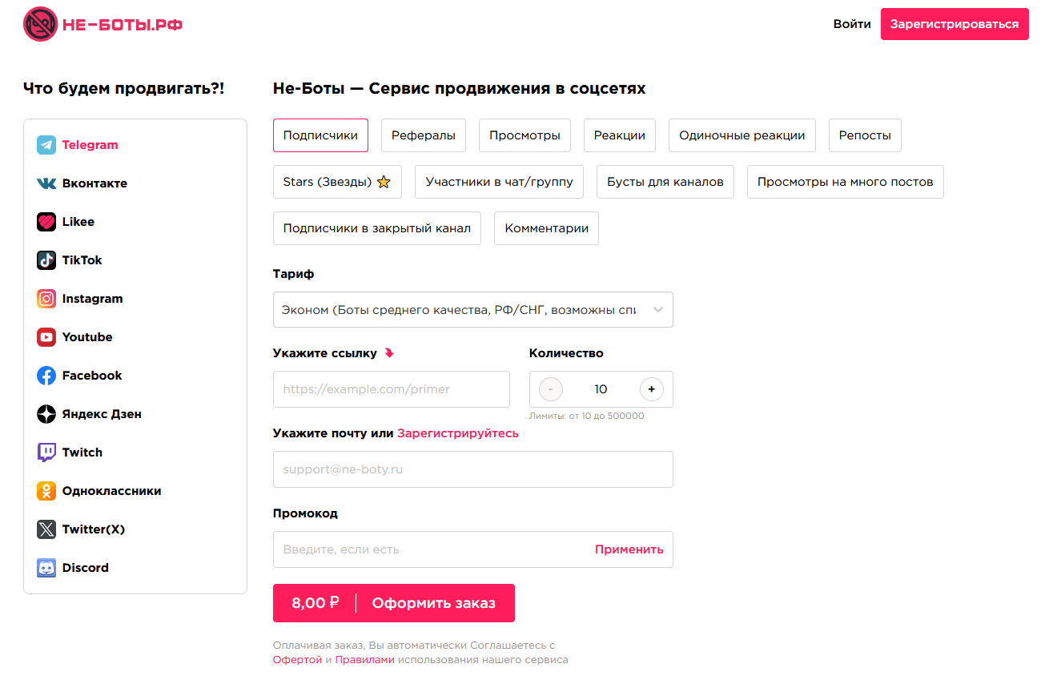Click the Войти link
1041x696 pixels.
pyautogui.click(x=852, y=24)
